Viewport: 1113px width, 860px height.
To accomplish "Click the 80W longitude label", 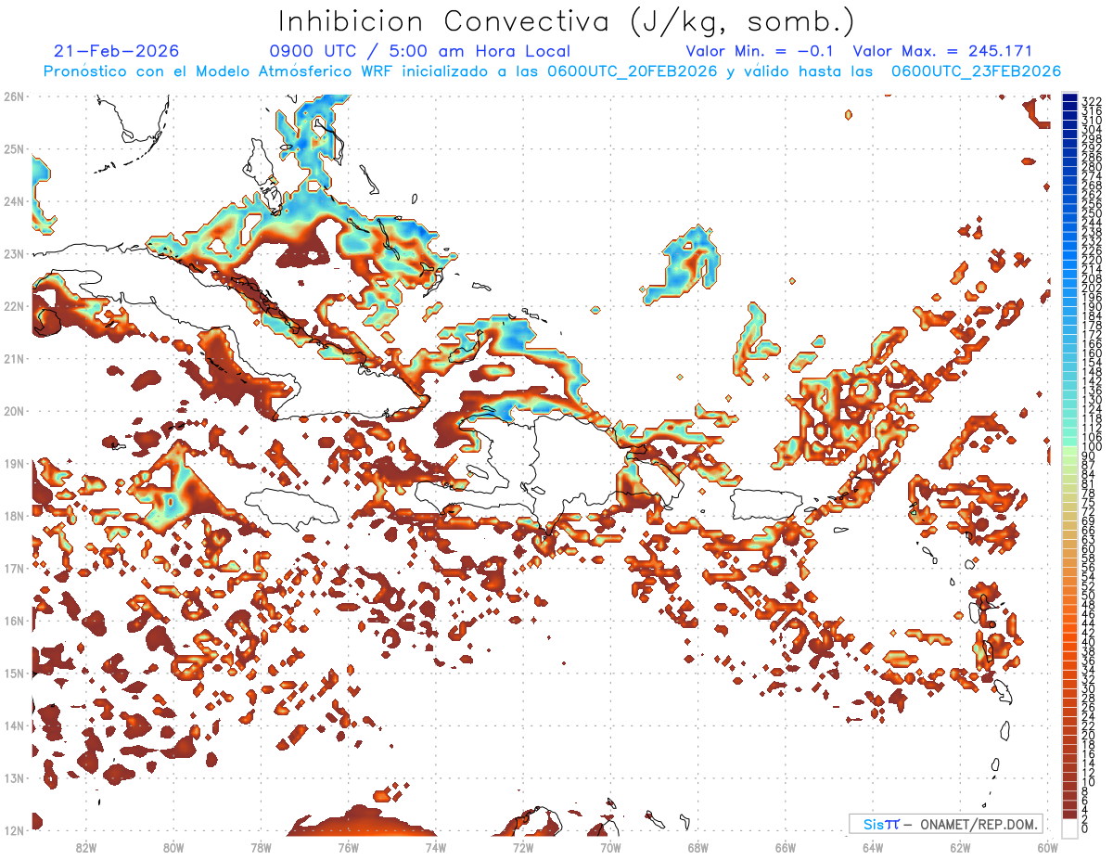I will (173, 847).
